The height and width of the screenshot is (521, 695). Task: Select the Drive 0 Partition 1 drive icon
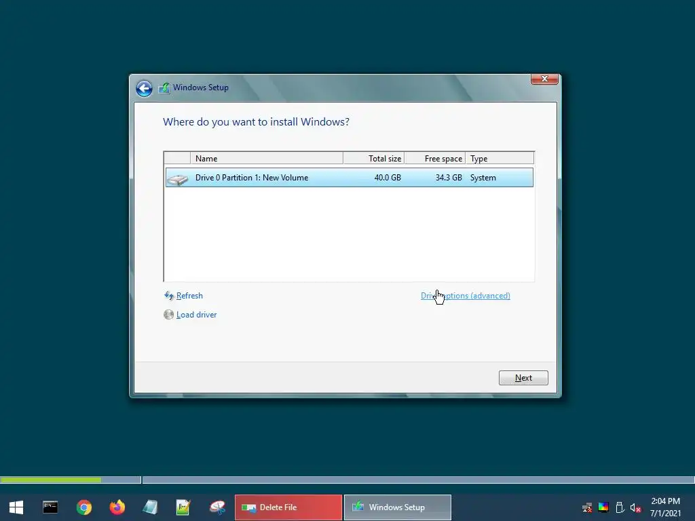click(178, 178)
